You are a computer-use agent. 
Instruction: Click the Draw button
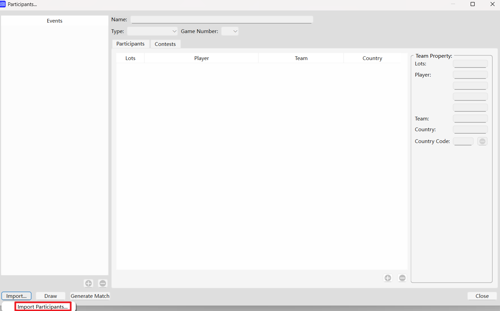(51, 296)
